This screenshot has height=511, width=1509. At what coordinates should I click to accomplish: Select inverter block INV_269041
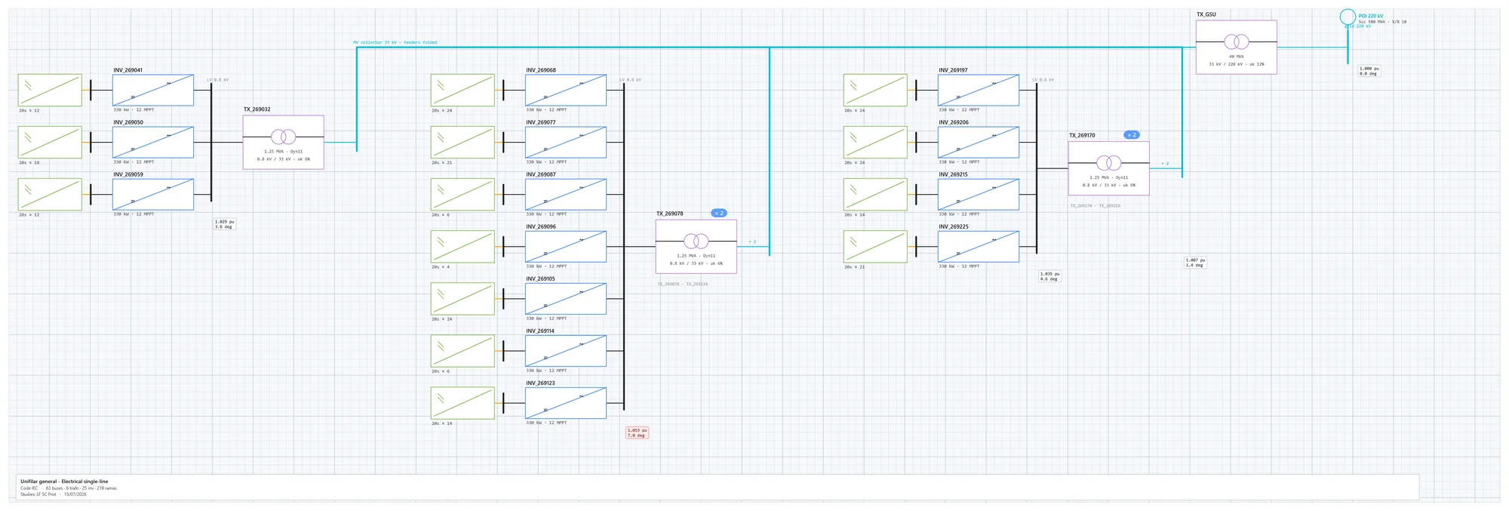[153, 90]
